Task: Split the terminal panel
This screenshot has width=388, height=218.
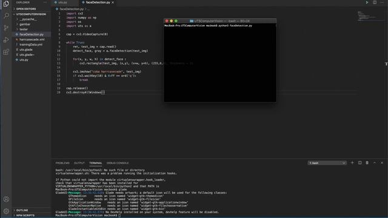Action: click(360, 163)
